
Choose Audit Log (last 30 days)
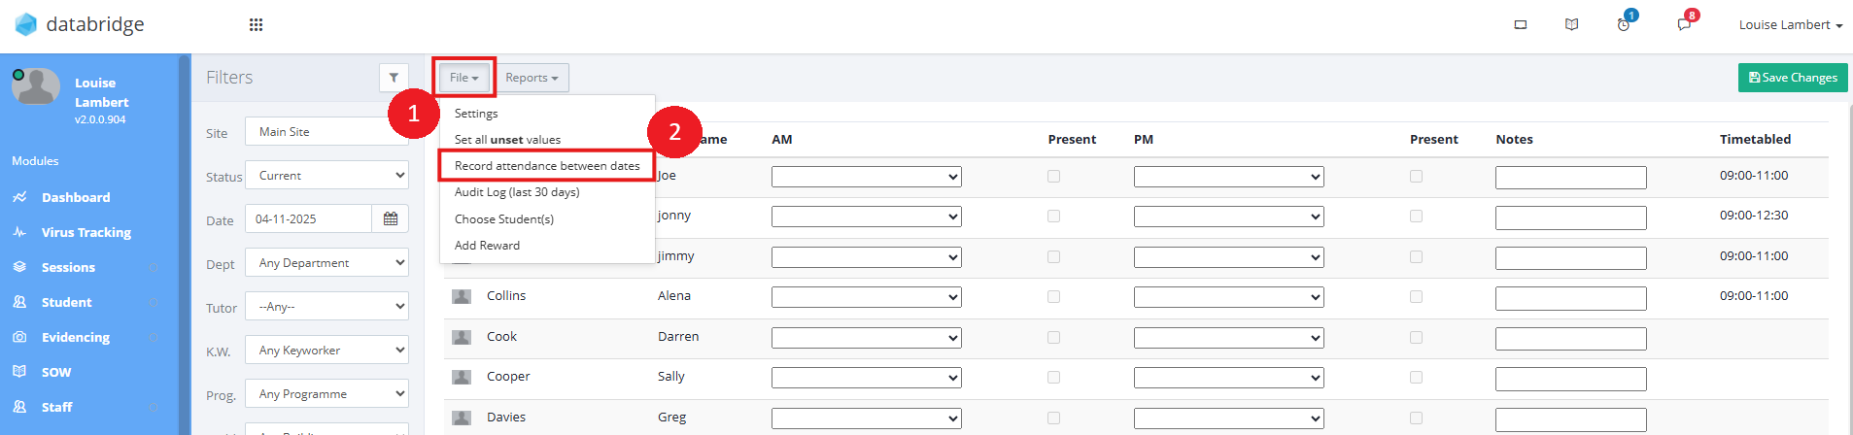pos(517,192)
